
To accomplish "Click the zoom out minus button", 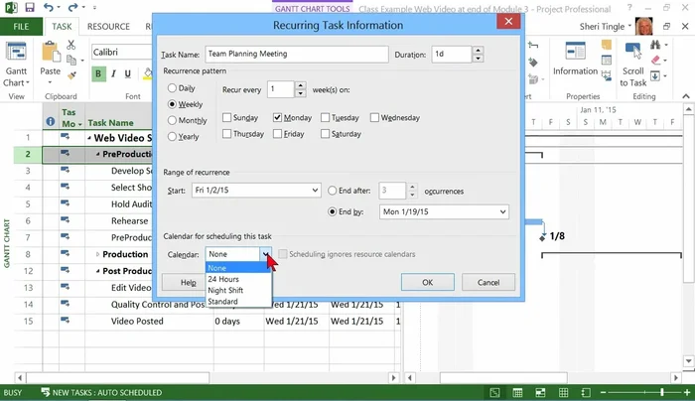I will coord(604,393).
